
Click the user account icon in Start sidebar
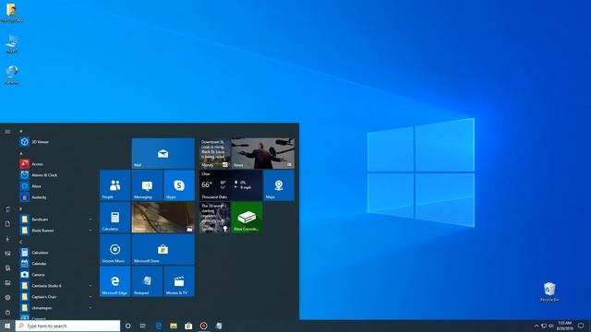click(x=7, y=209)
